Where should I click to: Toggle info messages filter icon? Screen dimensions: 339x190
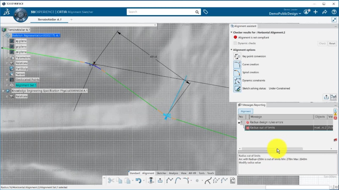pyautogui.click(x=335, y=110)
